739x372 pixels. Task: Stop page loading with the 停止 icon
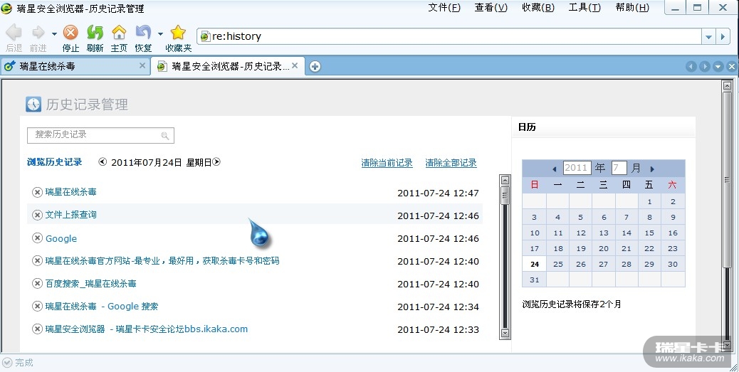70,33
